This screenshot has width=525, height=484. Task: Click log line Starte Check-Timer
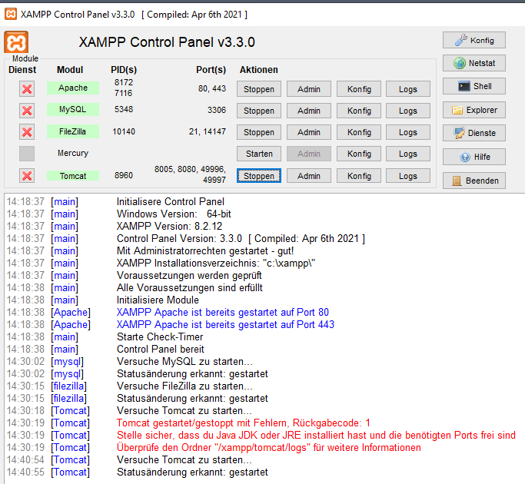160,336
